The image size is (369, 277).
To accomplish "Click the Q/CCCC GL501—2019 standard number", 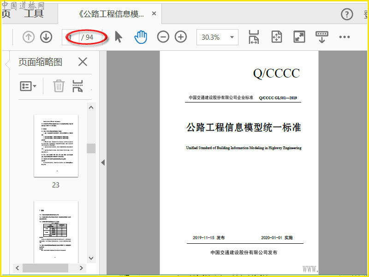I will point(278,98).
